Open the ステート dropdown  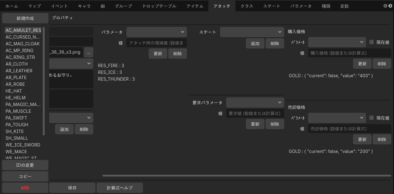[x=252, y=32]
